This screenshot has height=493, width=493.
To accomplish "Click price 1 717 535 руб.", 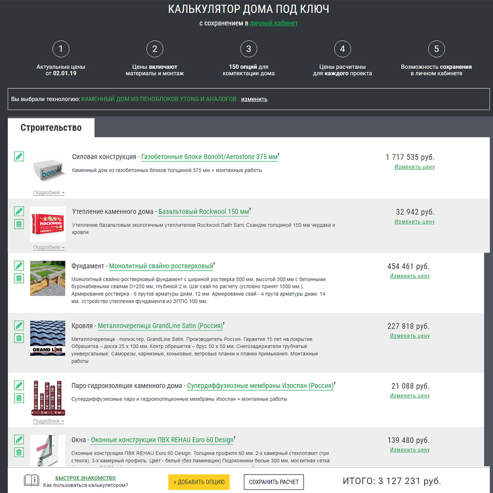I will pyautogui.click(x=410, y=157).
